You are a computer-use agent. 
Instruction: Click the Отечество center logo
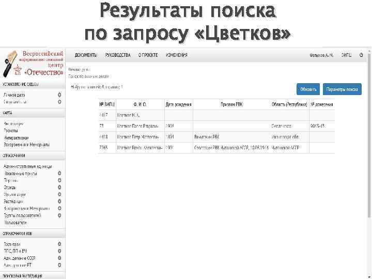coord(33,64)
